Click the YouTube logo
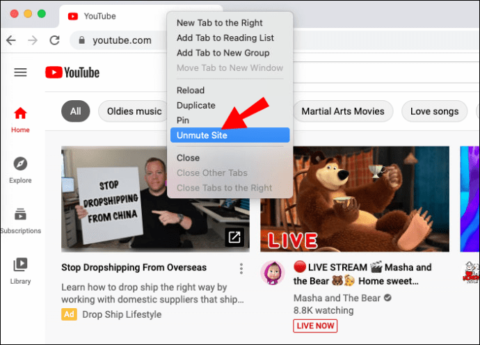Screen dimensions: 480x345 tap(72, 72)
